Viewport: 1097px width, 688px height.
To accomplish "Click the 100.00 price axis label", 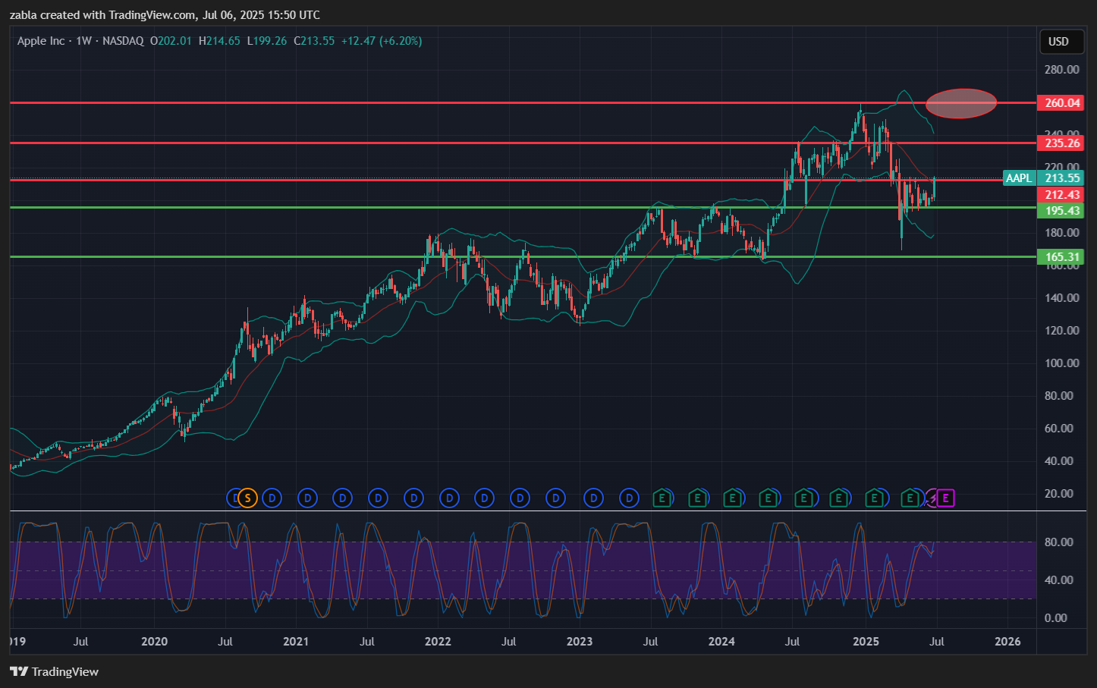I will coord(1062,363).
